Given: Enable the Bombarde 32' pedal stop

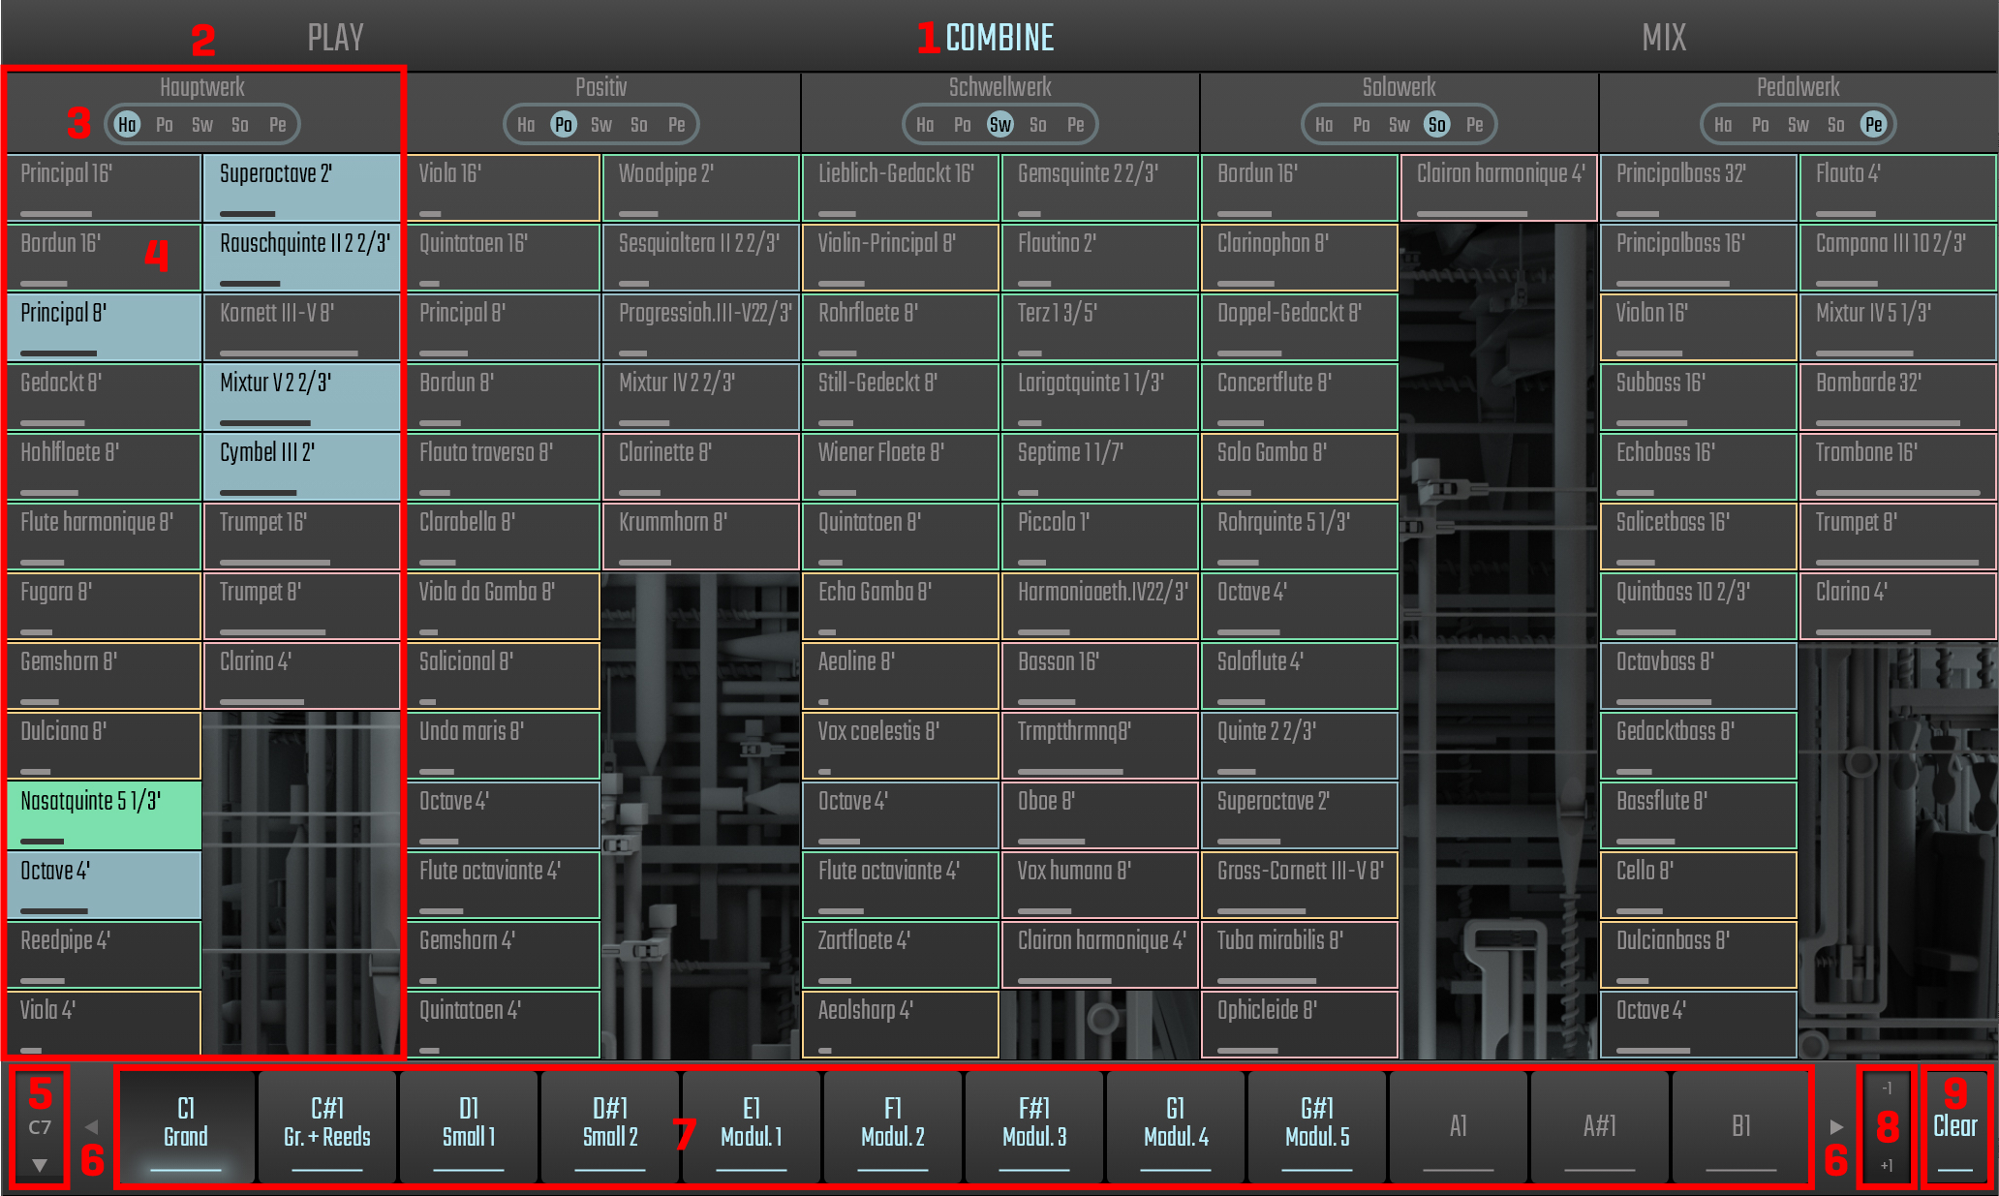Looking at the screenshot, I should point(1896,396).
